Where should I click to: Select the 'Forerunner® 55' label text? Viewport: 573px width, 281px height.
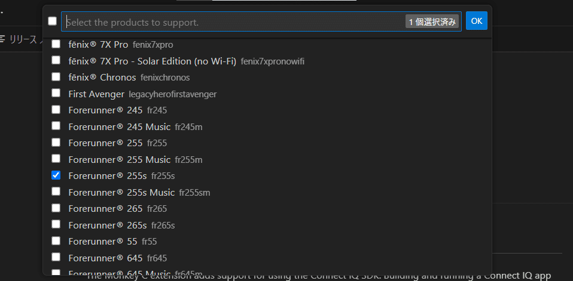pos(103,242)
